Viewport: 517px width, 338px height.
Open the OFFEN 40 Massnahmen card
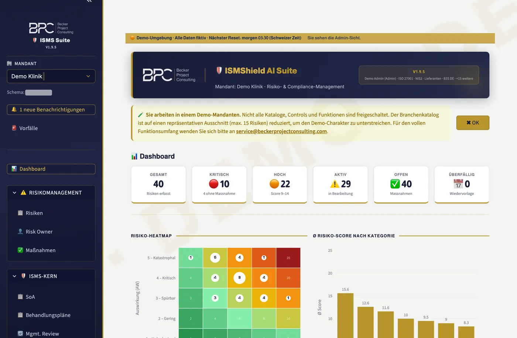pyautogui.click(x=401, y=185)
